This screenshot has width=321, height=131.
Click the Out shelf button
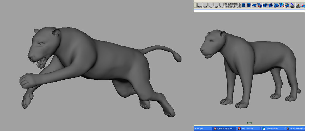click(x=205, y=5)
